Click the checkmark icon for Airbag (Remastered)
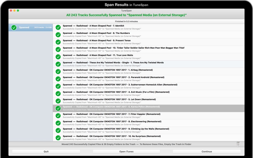 click(x=58, y=72)
